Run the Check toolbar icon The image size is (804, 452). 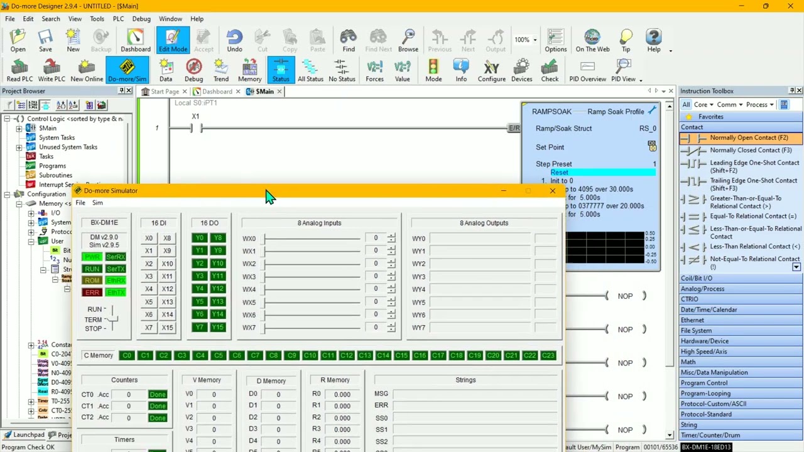[x=550, y=70]
